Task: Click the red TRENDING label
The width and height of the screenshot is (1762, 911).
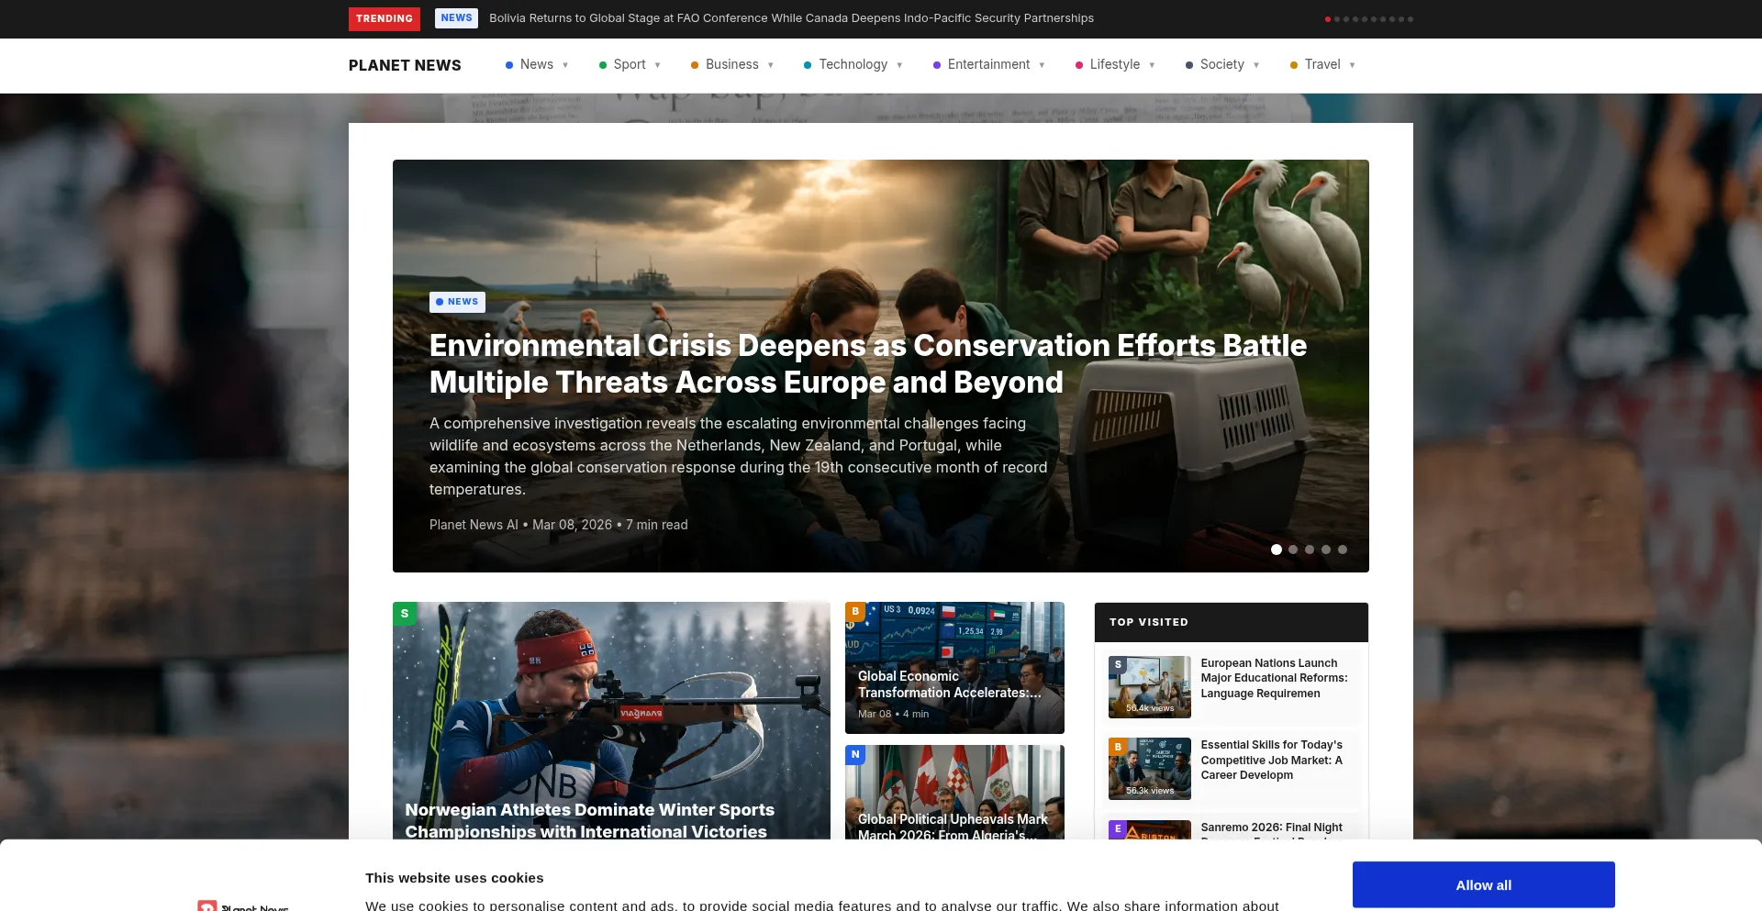Action: (x=385, y=18)
